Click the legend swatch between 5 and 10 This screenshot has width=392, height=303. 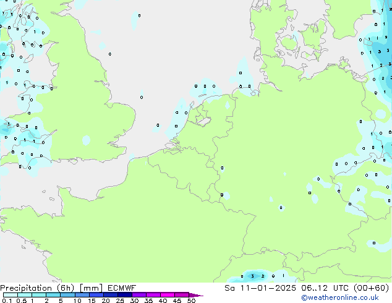pos(68,295)
